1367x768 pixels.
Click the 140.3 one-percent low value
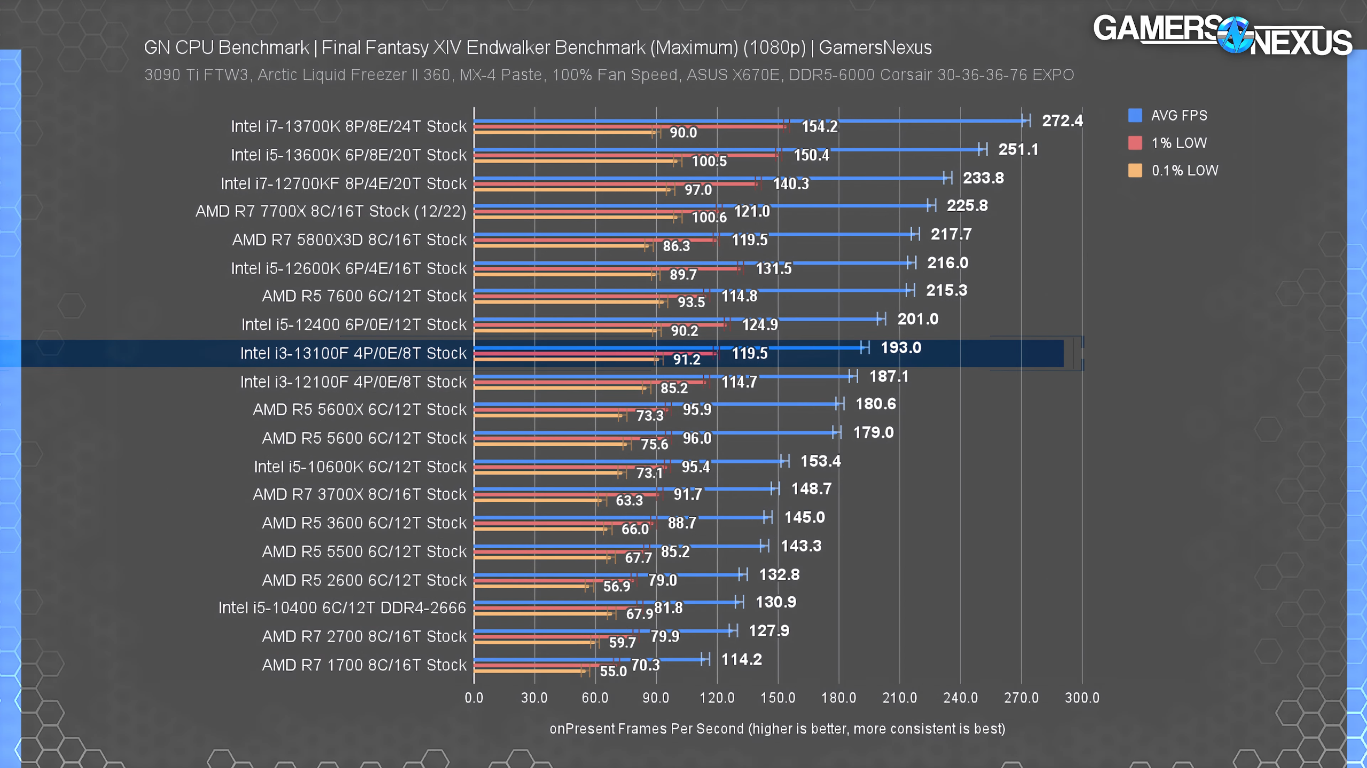(791, 184)
